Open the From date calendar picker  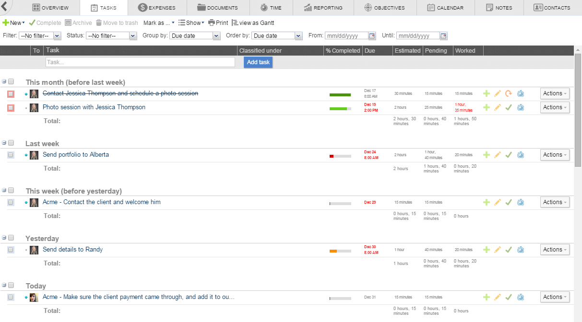(372, 36)
